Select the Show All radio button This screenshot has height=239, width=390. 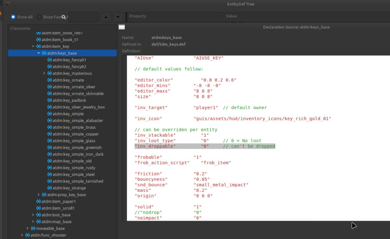pos(13,17)
